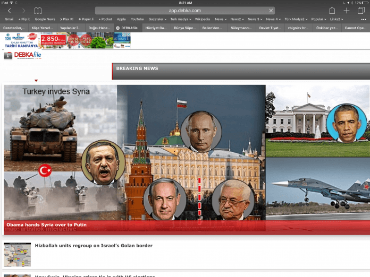This screenshot has width=370, height=277.
Task: Show all tabs overview icon
Action: tap(361, 11)
